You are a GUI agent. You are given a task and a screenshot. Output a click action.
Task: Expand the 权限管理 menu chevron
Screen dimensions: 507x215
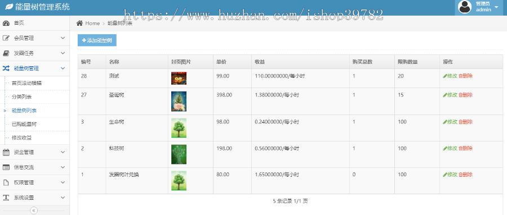click(63, 182)
